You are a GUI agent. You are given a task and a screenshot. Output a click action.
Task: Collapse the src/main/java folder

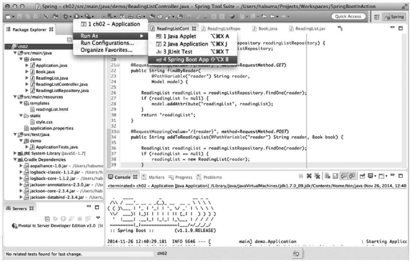[15, 53]
